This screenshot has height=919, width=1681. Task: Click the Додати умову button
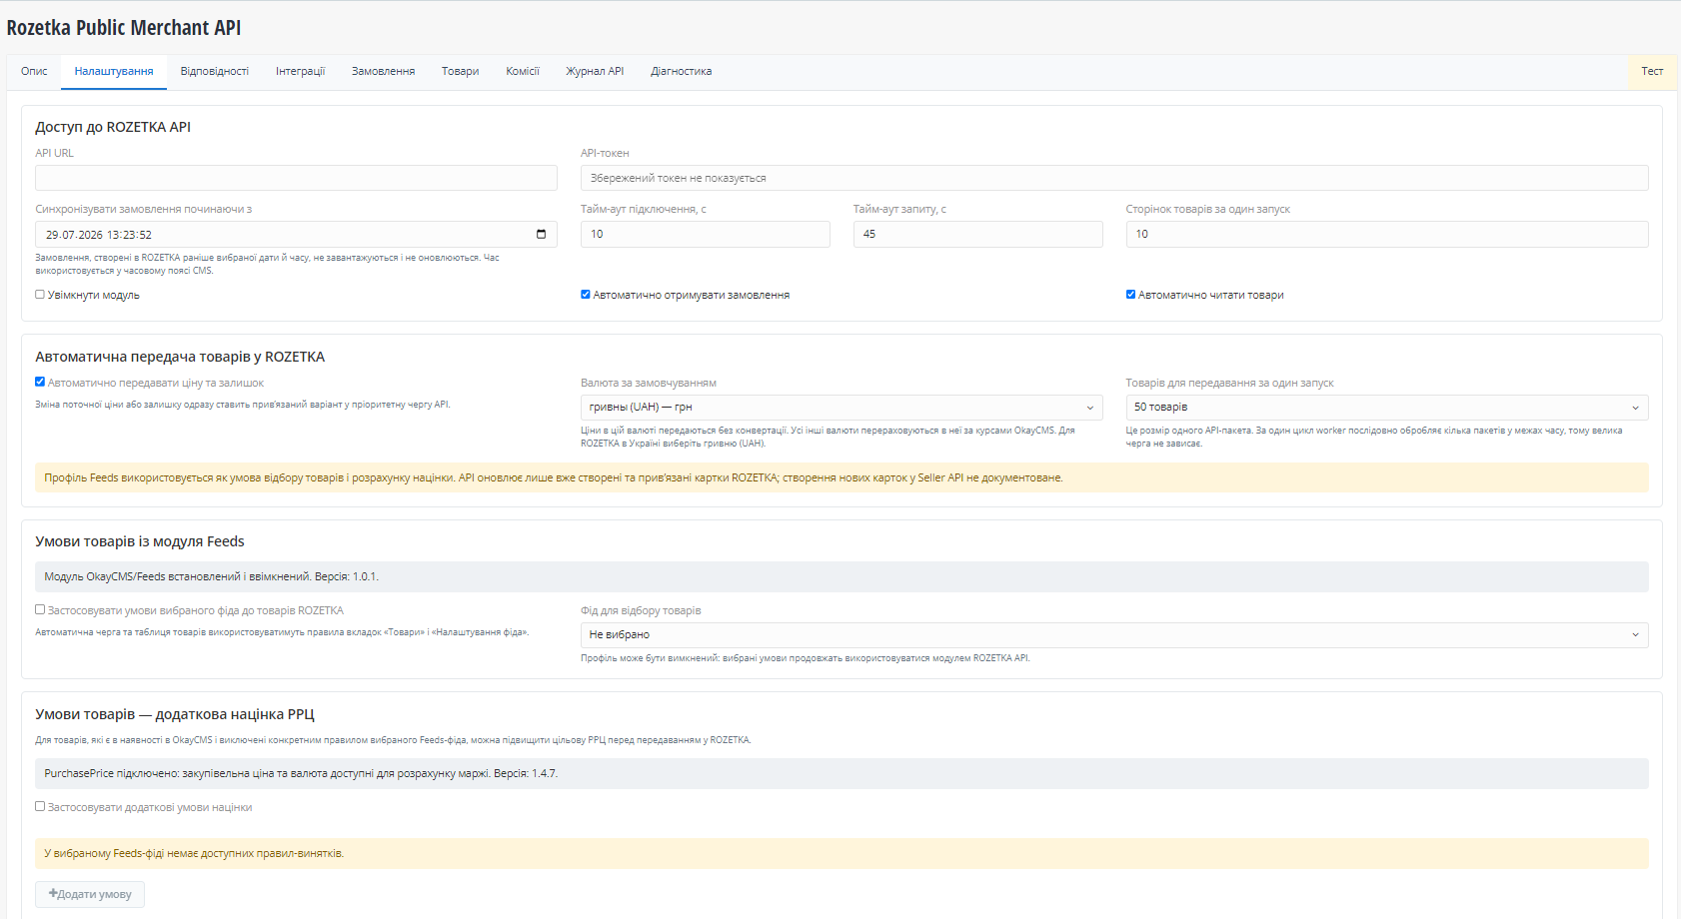point(90,894)
